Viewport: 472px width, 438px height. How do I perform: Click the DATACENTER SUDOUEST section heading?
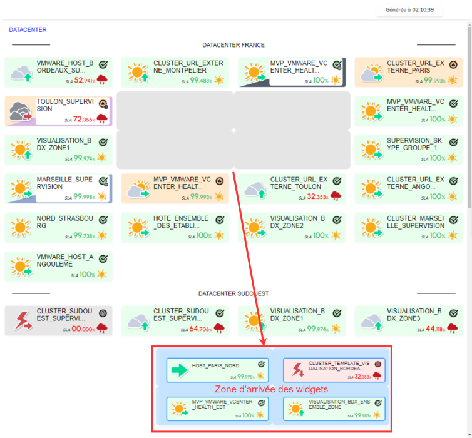(x=233, y=293)
